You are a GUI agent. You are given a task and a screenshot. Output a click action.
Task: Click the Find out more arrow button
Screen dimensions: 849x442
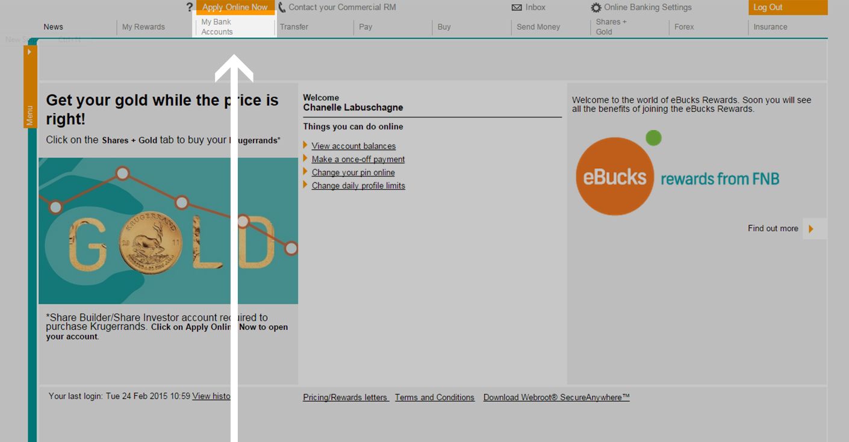point(813,229)
